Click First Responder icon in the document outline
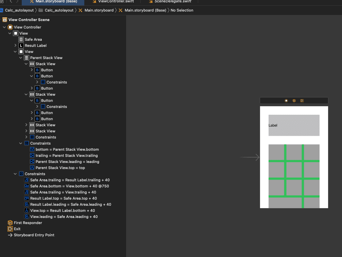Viewport: 342px width, 257px height. click(x=10, y=223)
